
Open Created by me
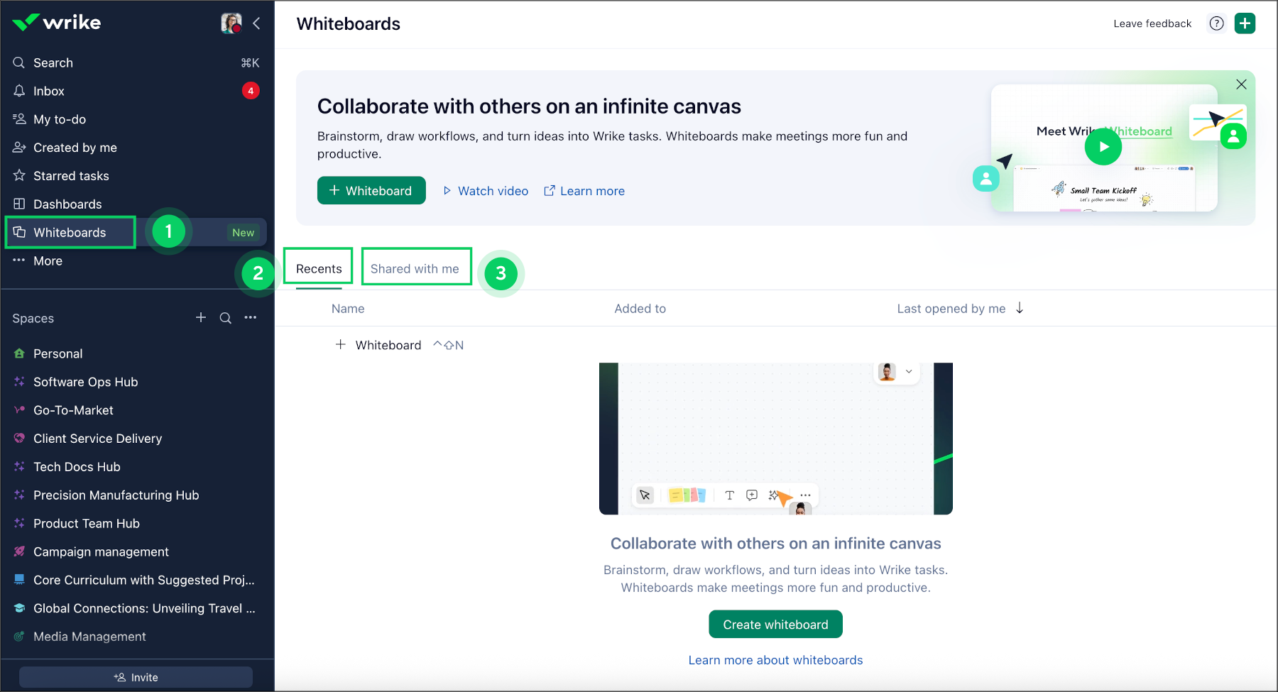point(136,148)
